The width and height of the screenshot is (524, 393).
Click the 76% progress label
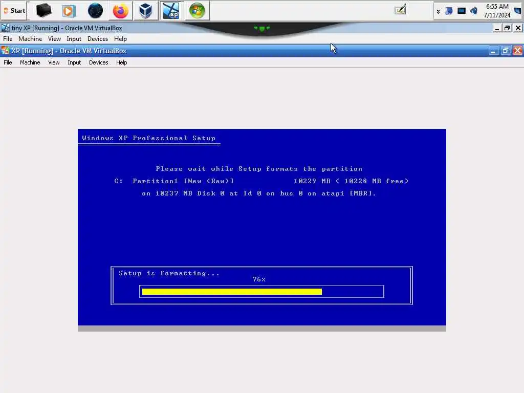[x=259, y=279]
